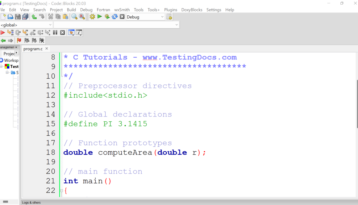Continue debugging with the red arrow icon

click(2, 32)
